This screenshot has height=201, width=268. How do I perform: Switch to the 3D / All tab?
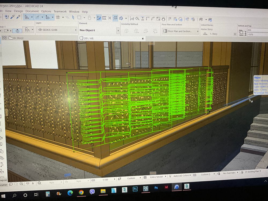coord(87,38)
